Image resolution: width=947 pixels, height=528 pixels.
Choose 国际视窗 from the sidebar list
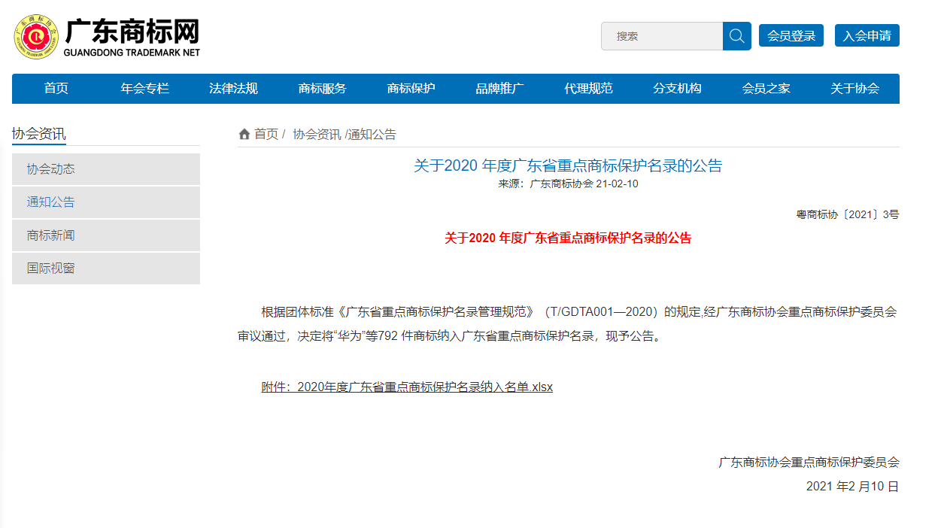pyautogui.click(x=106, y=269)
